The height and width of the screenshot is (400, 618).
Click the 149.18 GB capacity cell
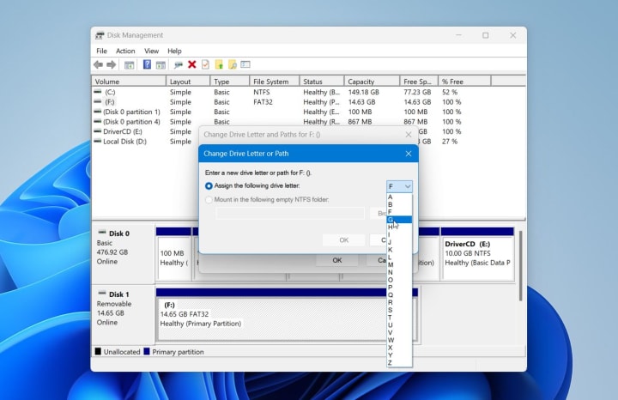coord(363,92)
